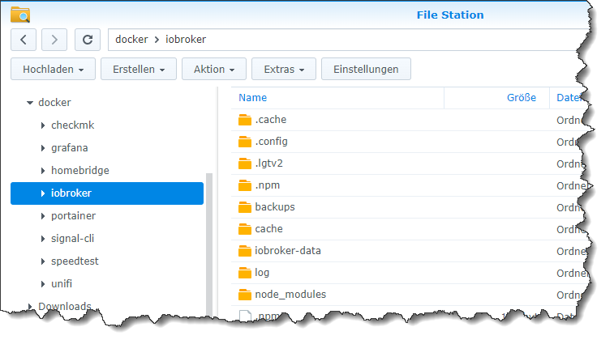Click the iobroker-data folder icon
This screenshot has width=614, height=344.
click(245, 251)
